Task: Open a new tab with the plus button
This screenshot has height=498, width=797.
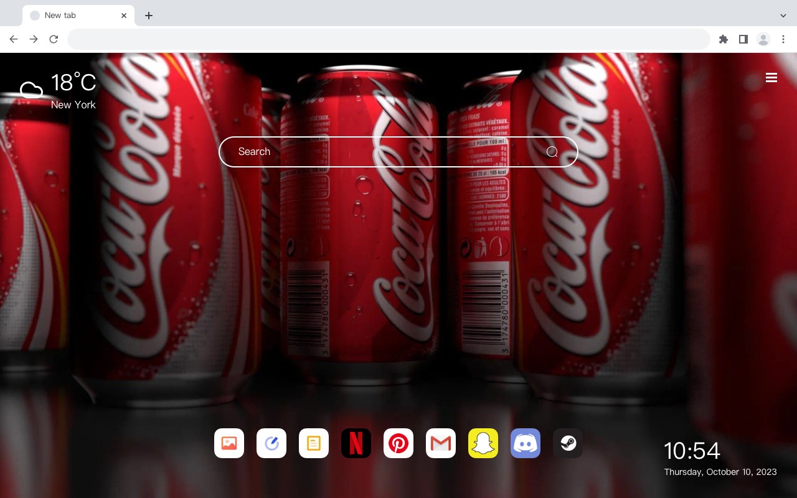Action: tap(148, 16)
